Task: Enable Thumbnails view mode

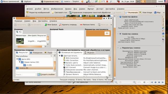Action: tap(132, 13)
